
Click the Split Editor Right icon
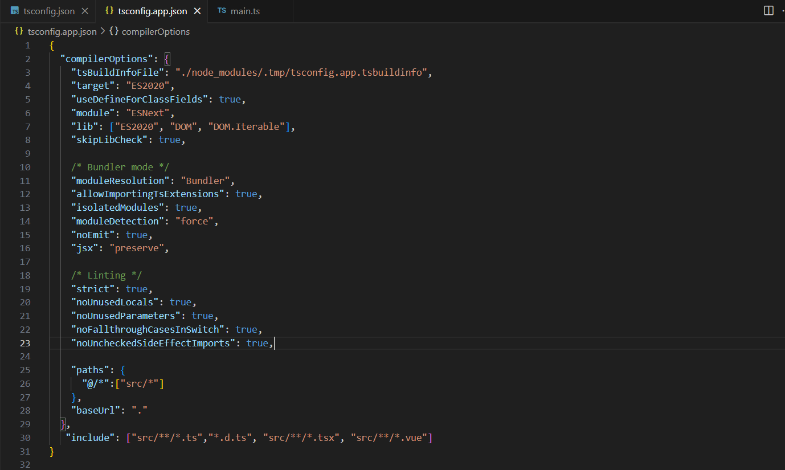point(768,11)
